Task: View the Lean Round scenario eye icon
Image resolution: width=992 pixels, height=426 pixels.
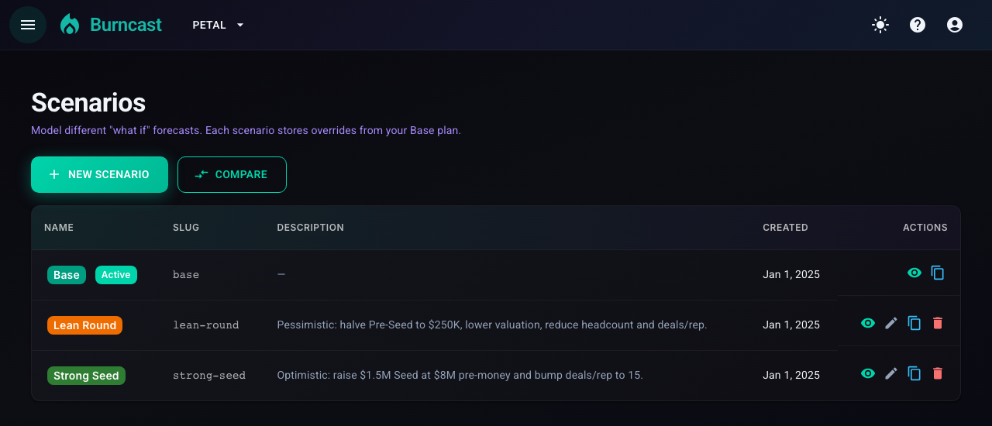Action: tap(868, 323)
